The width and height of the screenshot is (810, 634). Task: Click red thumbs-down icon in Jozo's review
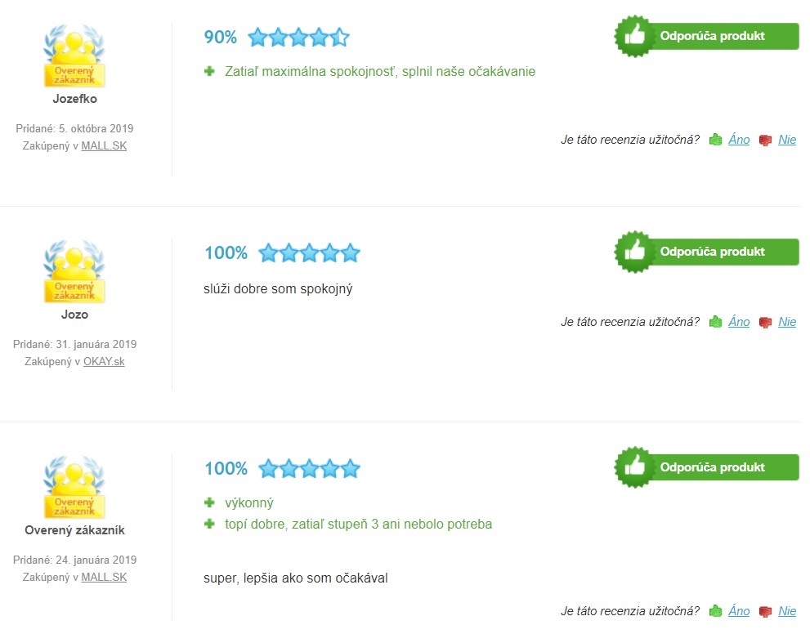click(765, 322)
